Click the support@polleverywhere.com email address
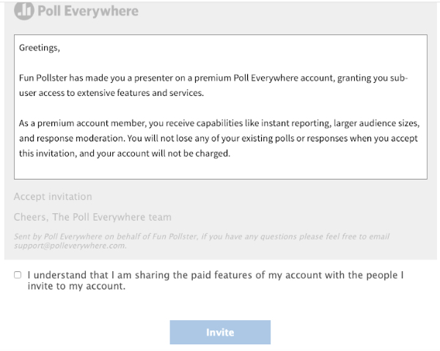 coord(70,245)
